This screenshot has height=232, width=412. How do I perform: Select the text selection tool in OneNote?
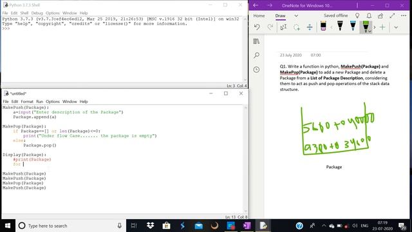(x=283, y=27)
